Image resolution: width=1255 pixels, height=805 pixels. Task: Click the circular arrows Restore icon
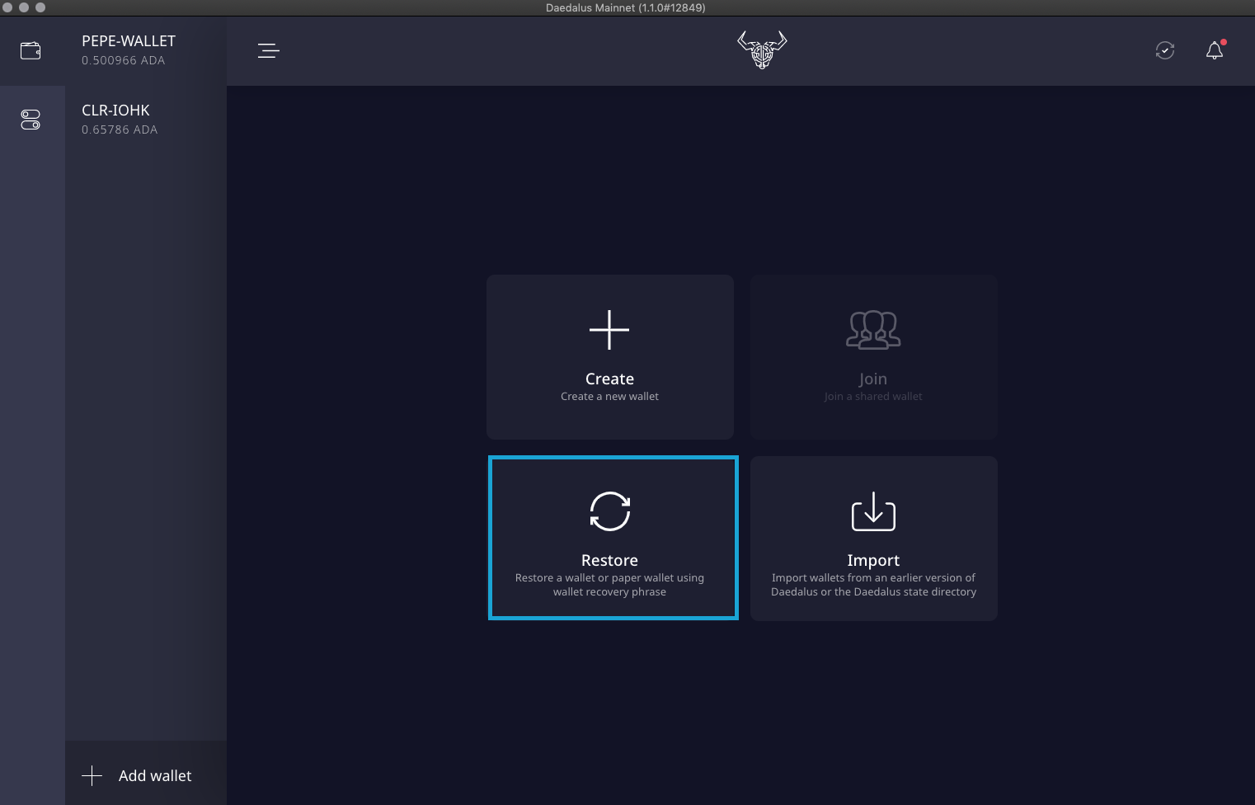(609, 511)
